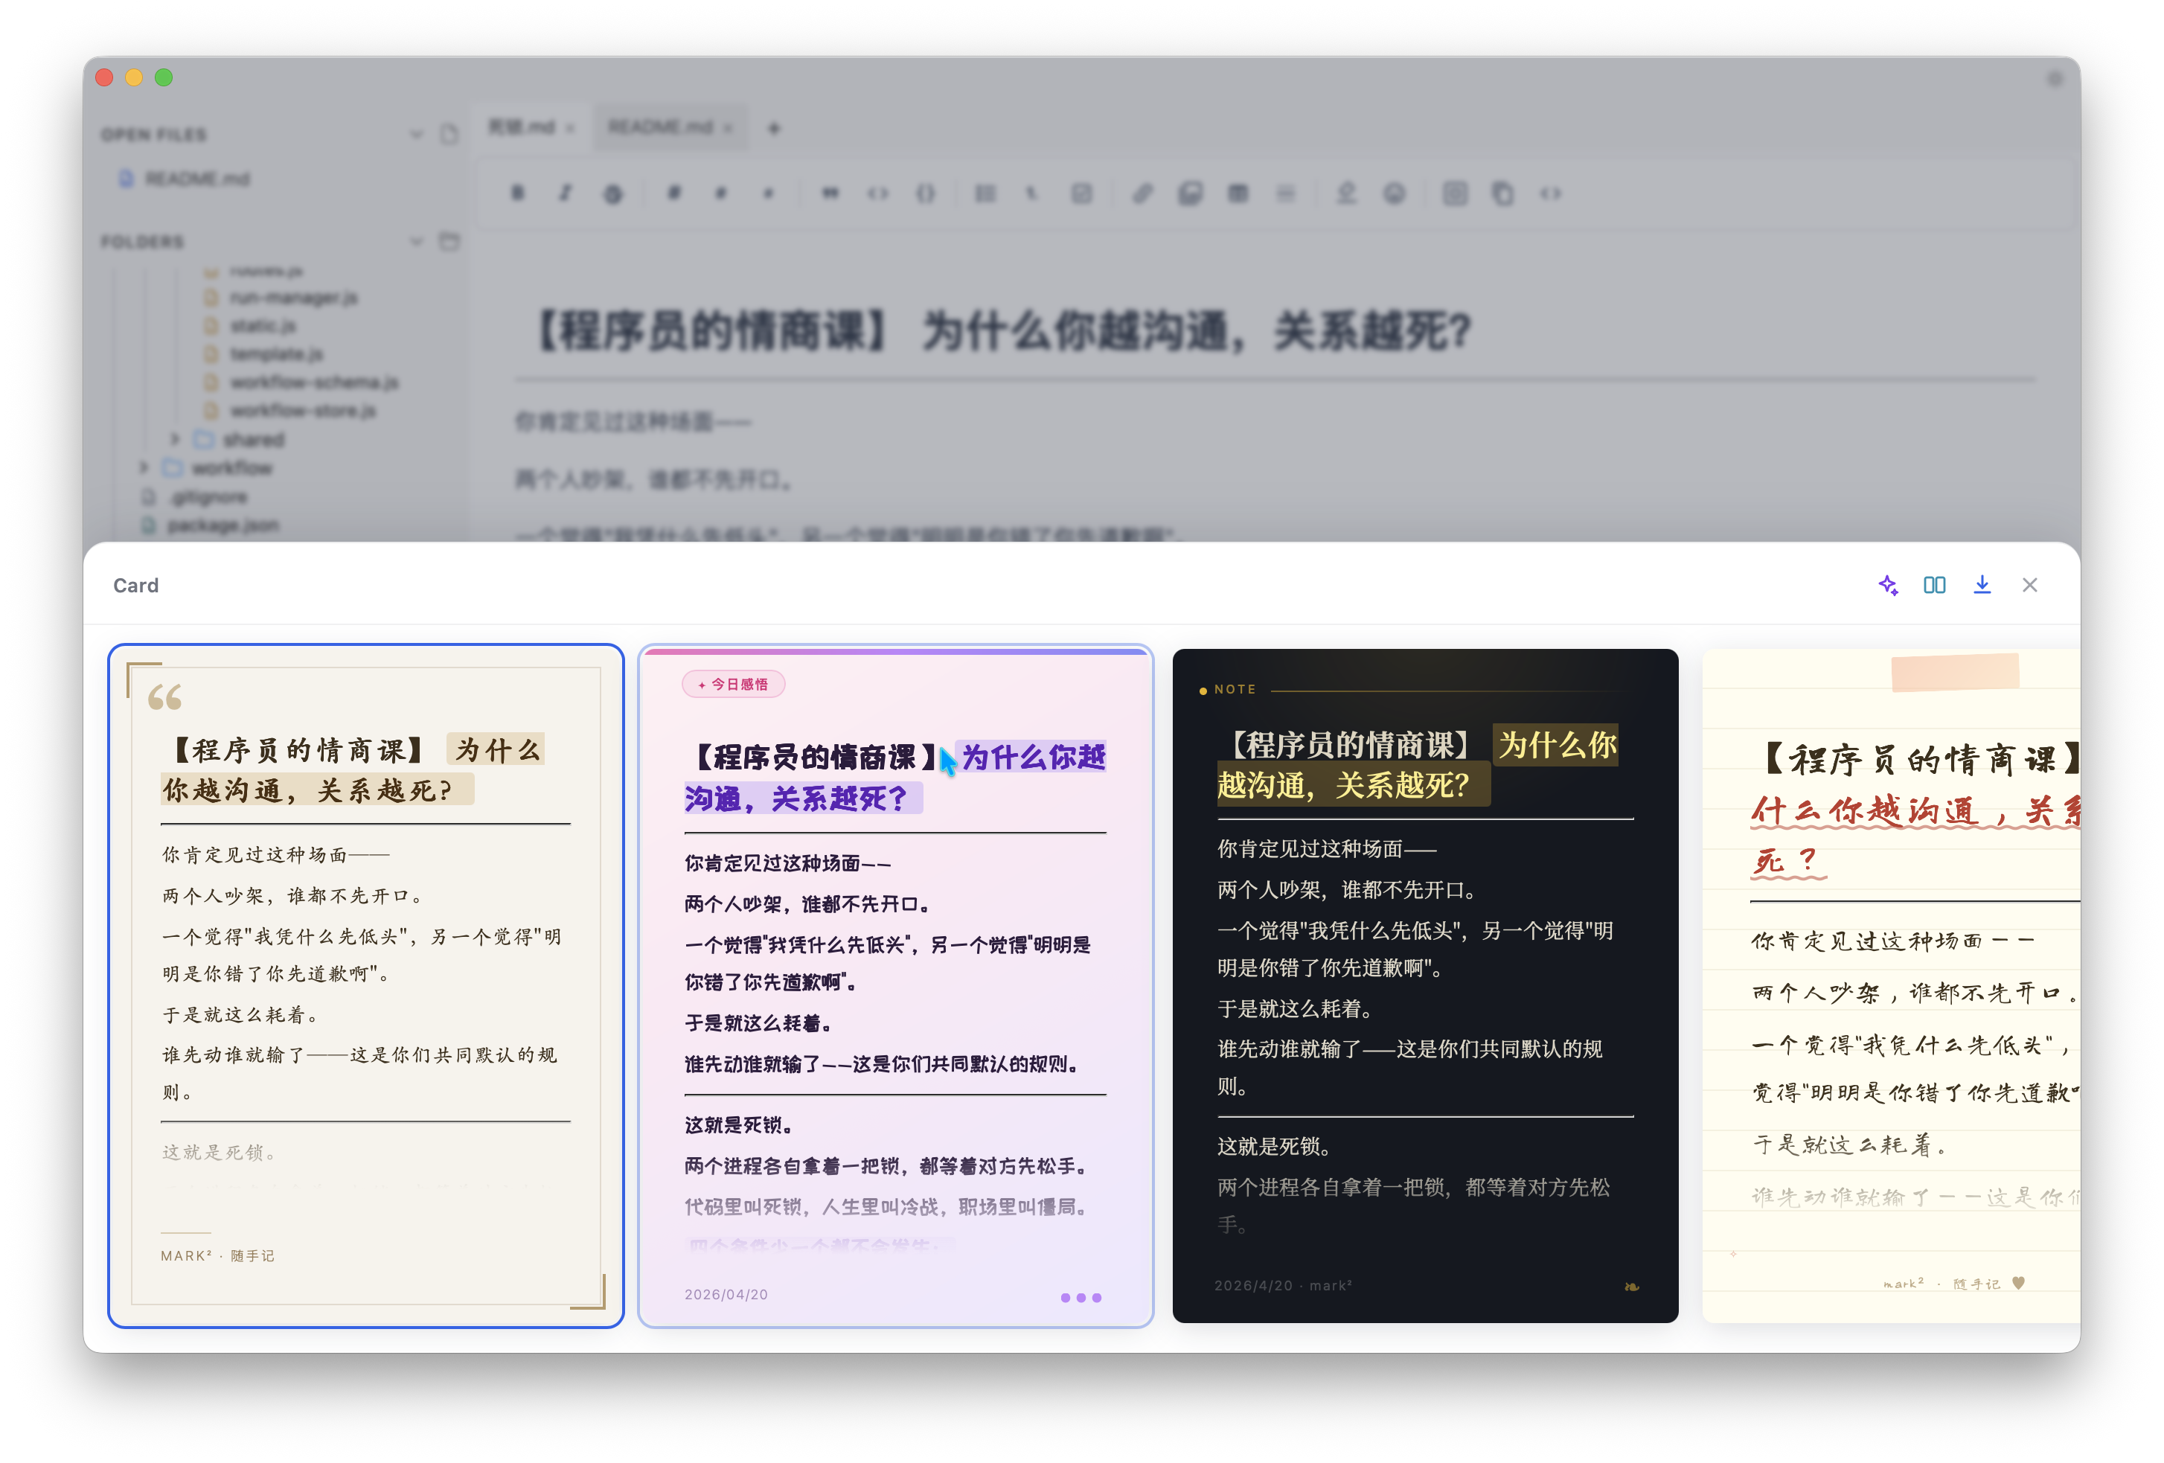
Task: Toggle italic formatting in editor toolbar
Action: (x=566, y=193)
